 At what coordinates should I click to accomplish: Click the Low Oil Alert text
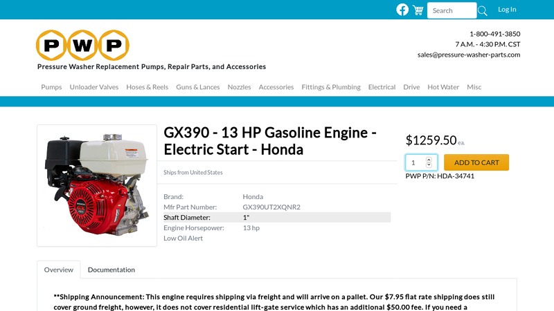183,238
